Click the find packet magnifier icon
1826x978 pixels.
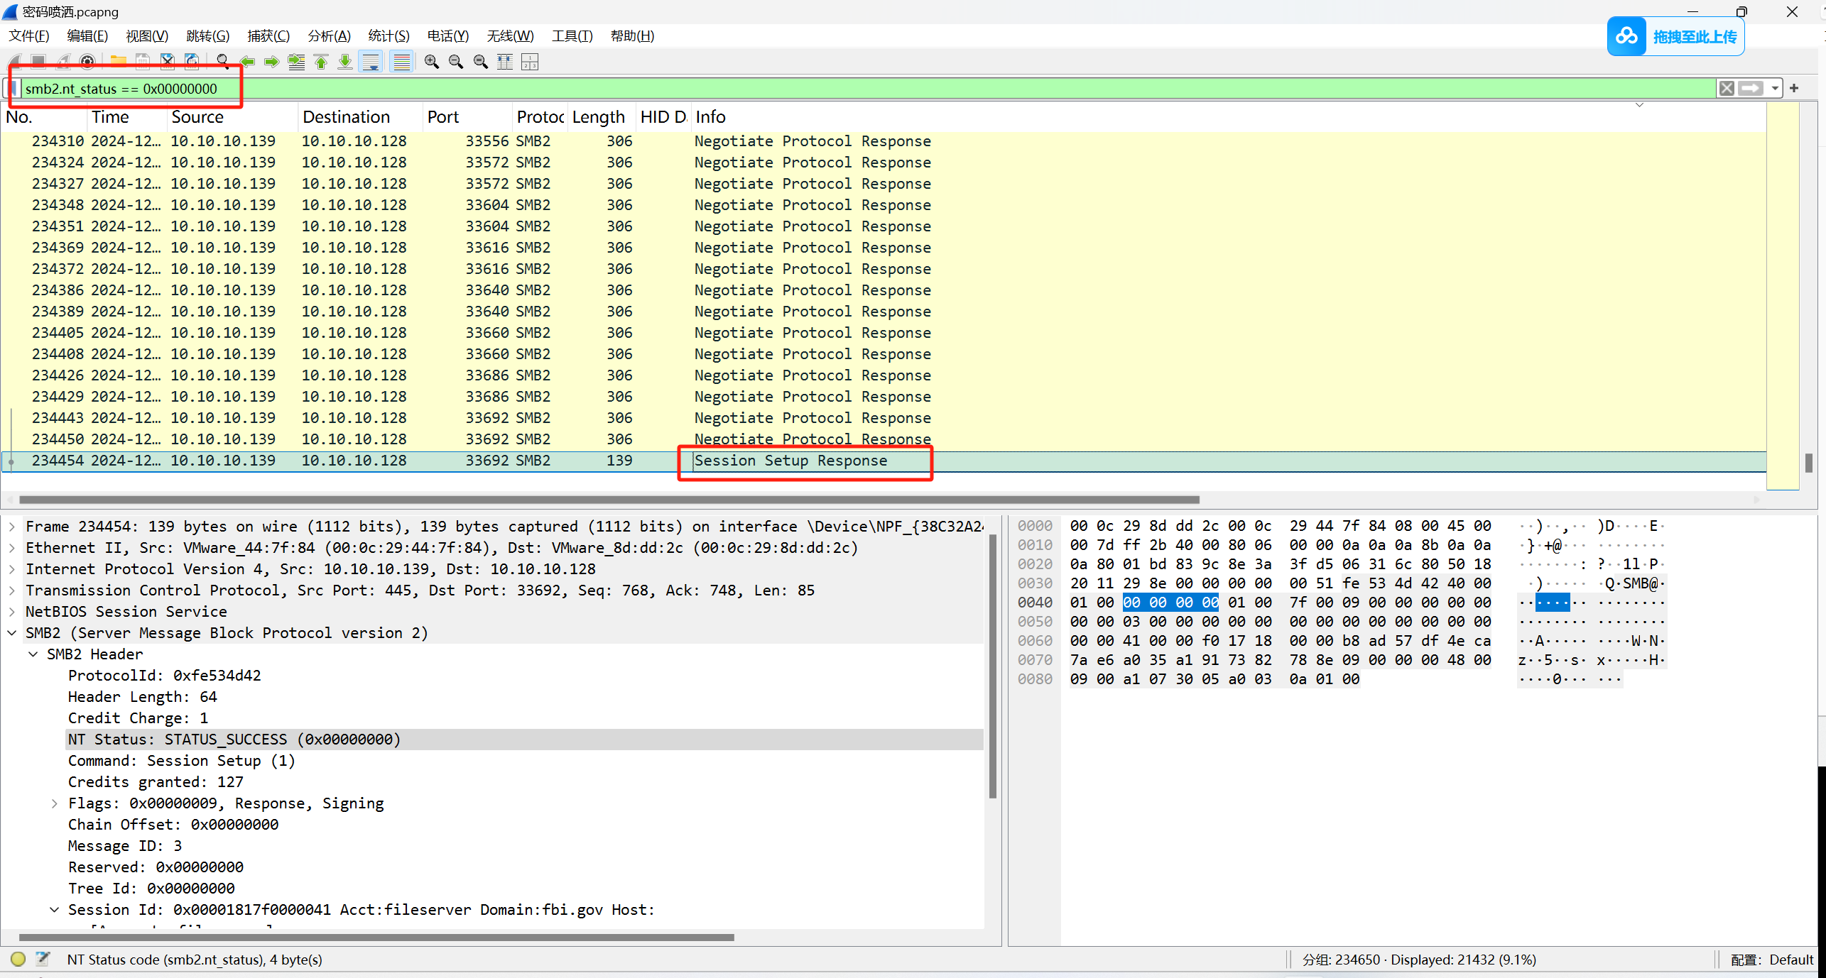[223, 62]
